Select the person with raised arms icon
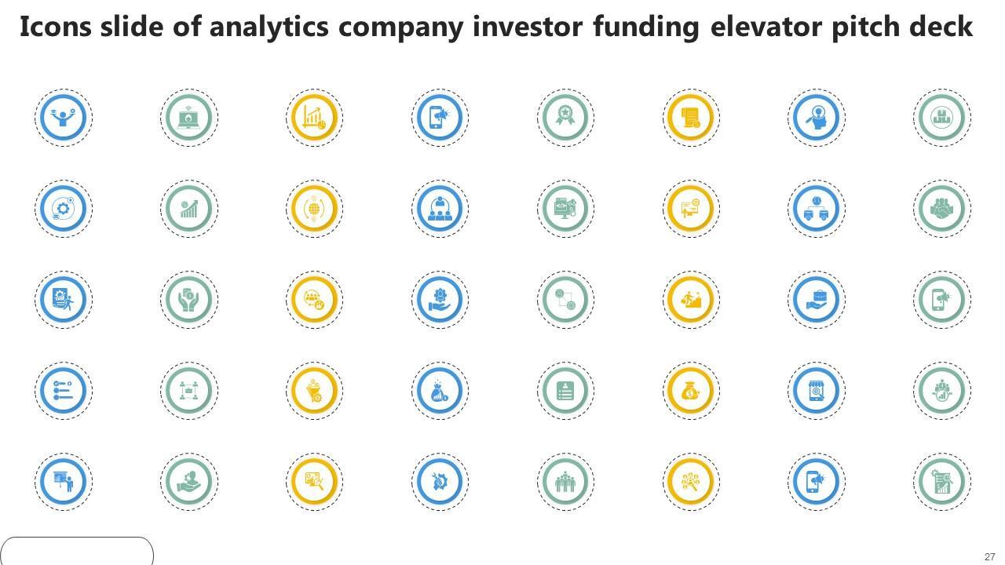 (63, 117)
